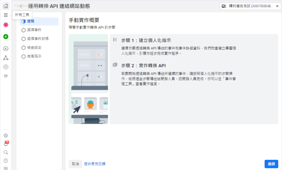Click the pink flower account icon

click(6, 25)
